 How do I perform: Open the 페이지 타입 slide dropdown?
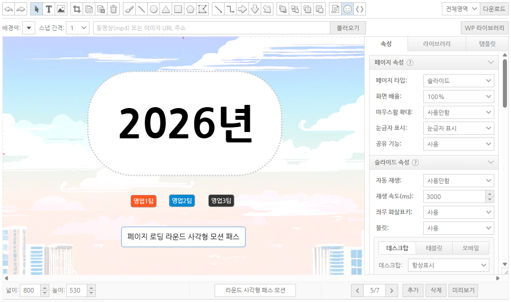[x=458, y=80]
